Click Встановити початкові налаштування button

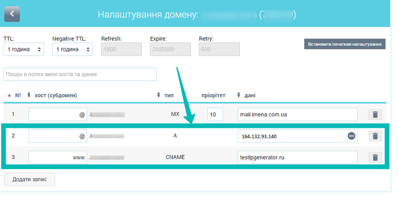tap(345, 44)
